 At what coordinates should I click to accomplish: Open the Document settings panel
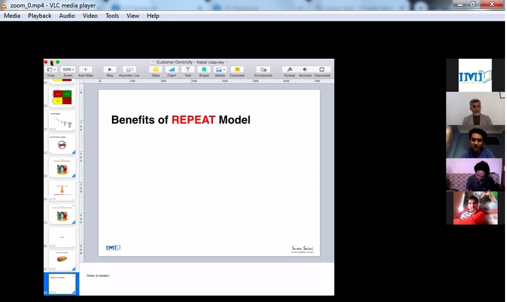pos(322,69)
